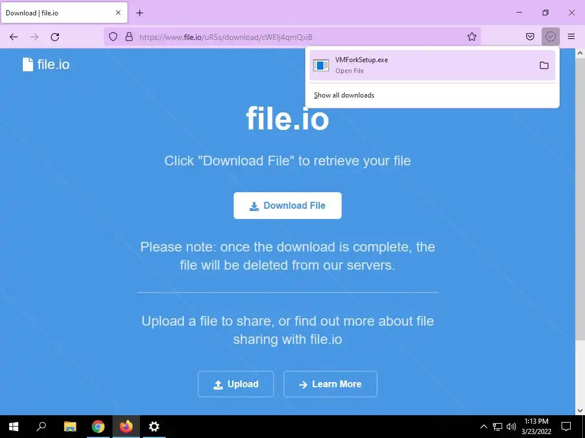This screenshot has width=585, height=438.
Task: Show hidden system tray icons
Action: coord(483,427)
